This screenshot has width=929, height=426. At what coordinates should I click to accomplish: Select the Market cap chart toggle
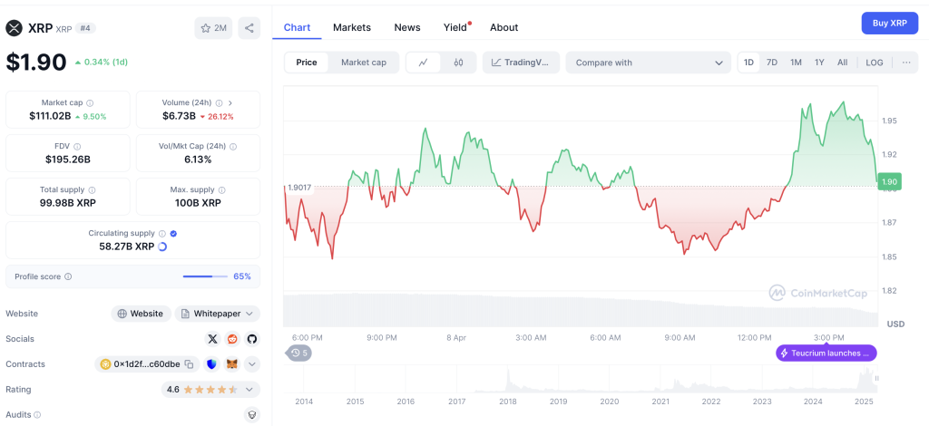click(364, 63)
